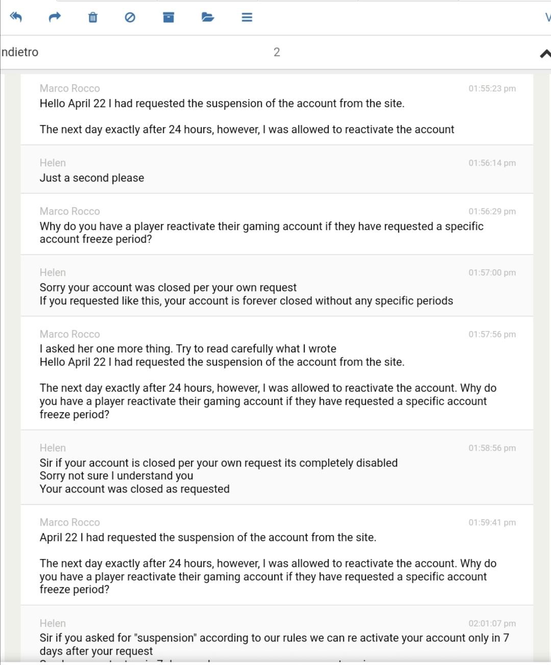Click the 01:55:23 pm timestamp
The height and width of the screenshot is (665, 551).
pyautogui.click(x=492, y=88)
